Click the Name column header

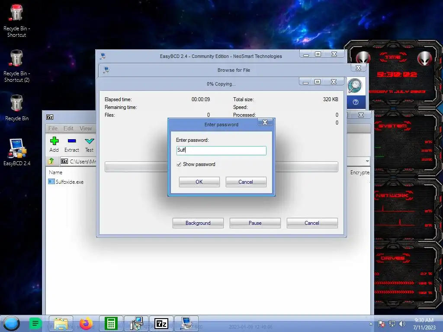click(56, 172)
